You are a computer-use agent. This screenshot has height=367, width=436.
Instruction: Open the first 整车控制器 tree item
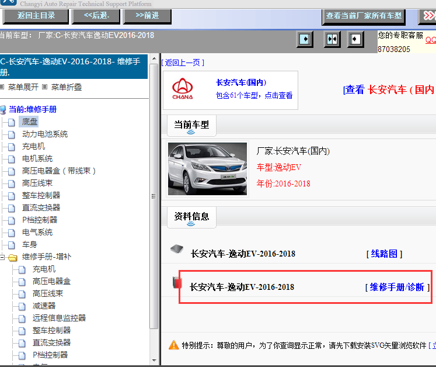pyautogui.click(x=41, y=195)
